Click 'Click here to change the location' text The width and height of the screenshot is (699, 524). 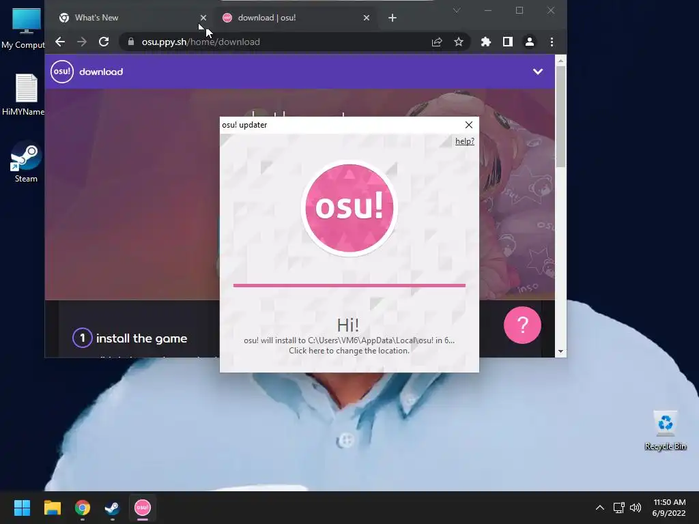coord(349,351)
